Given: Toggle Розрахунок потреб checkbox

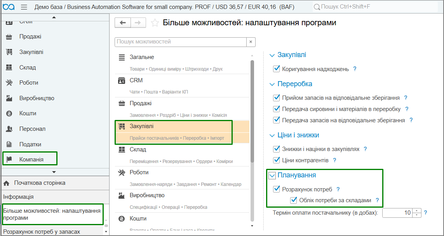Looking at the screenshot, I should (x=276, y=189).
